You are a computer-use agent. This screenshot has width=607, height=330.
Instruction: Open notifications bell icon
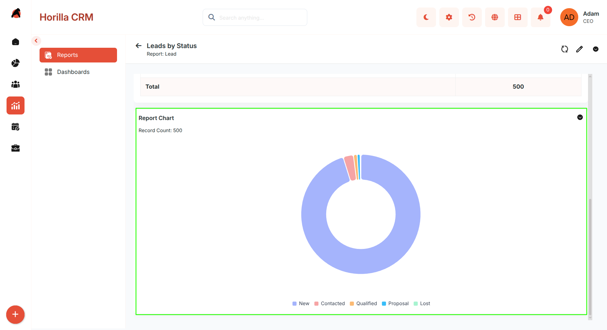pyautogui.click(x=540, y=17)
